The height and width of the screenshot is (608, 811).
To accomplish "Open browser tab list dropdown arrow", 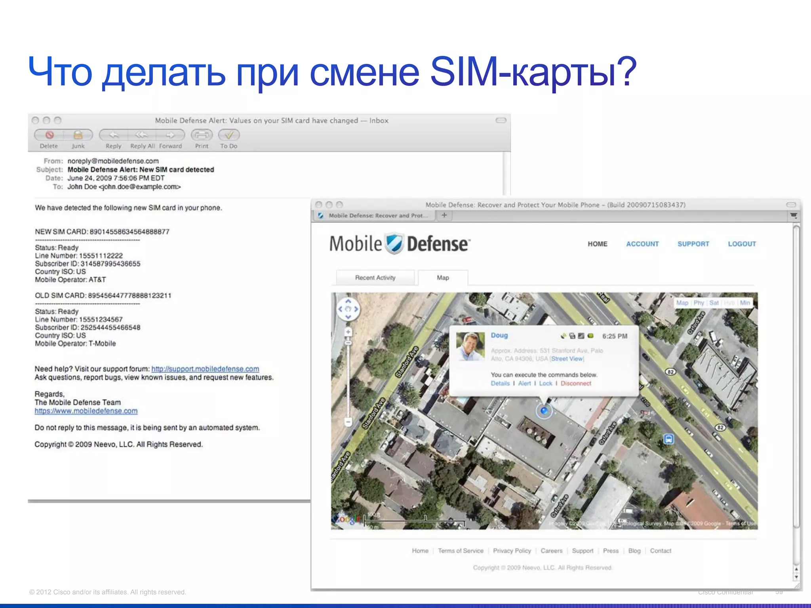I will coord(794,215).
